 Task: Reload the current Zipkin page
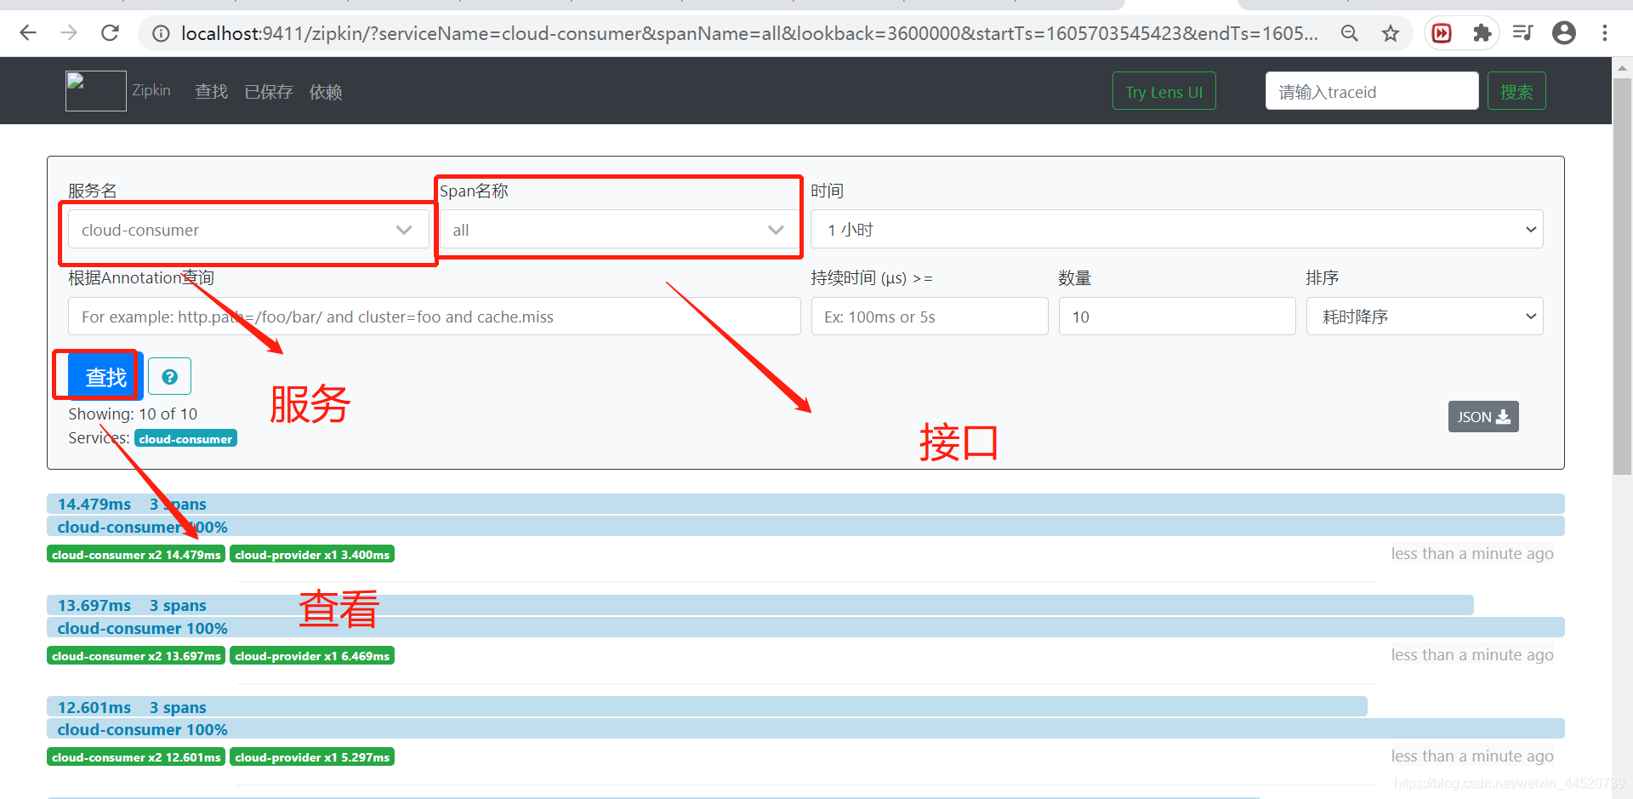[110, 33]
